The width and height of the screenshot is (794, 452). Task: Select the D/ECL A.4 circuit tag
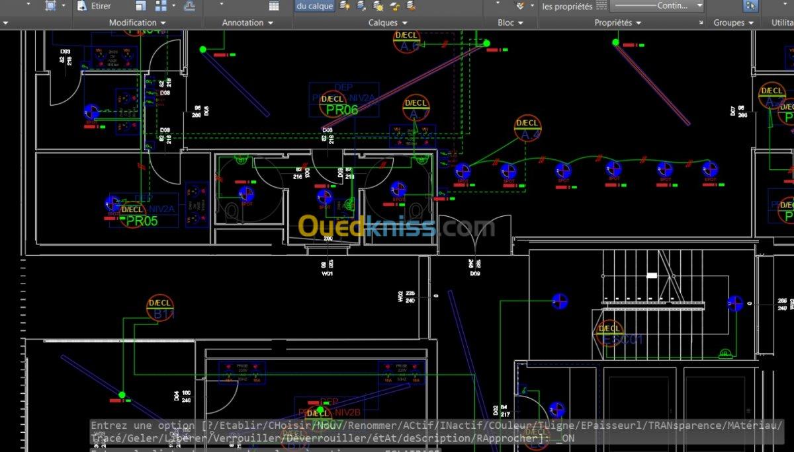click(x=527, y=128)
